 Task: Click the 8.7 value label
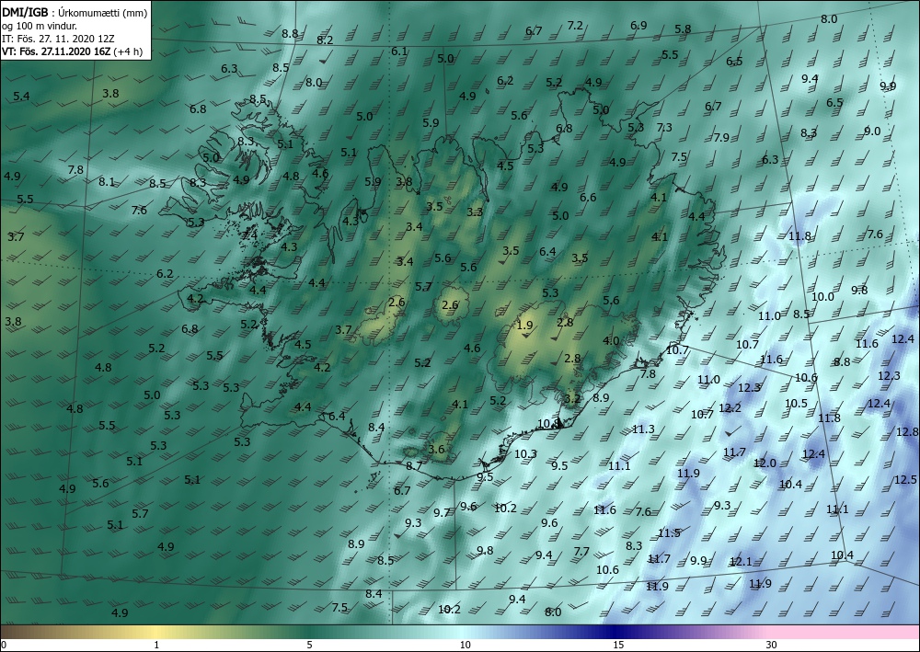click(x=414, y=466)
